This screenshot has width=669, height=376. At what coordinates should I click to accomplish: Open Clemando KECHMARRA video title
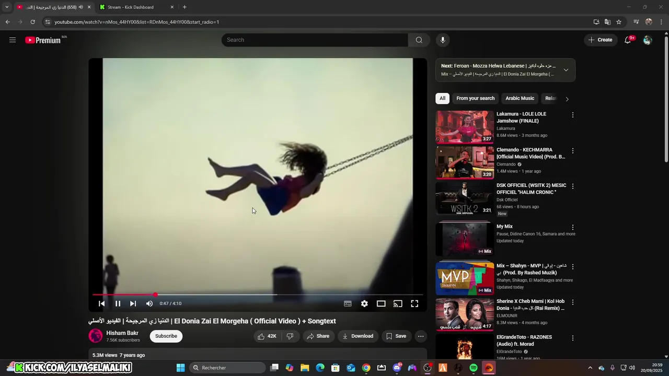530,153
